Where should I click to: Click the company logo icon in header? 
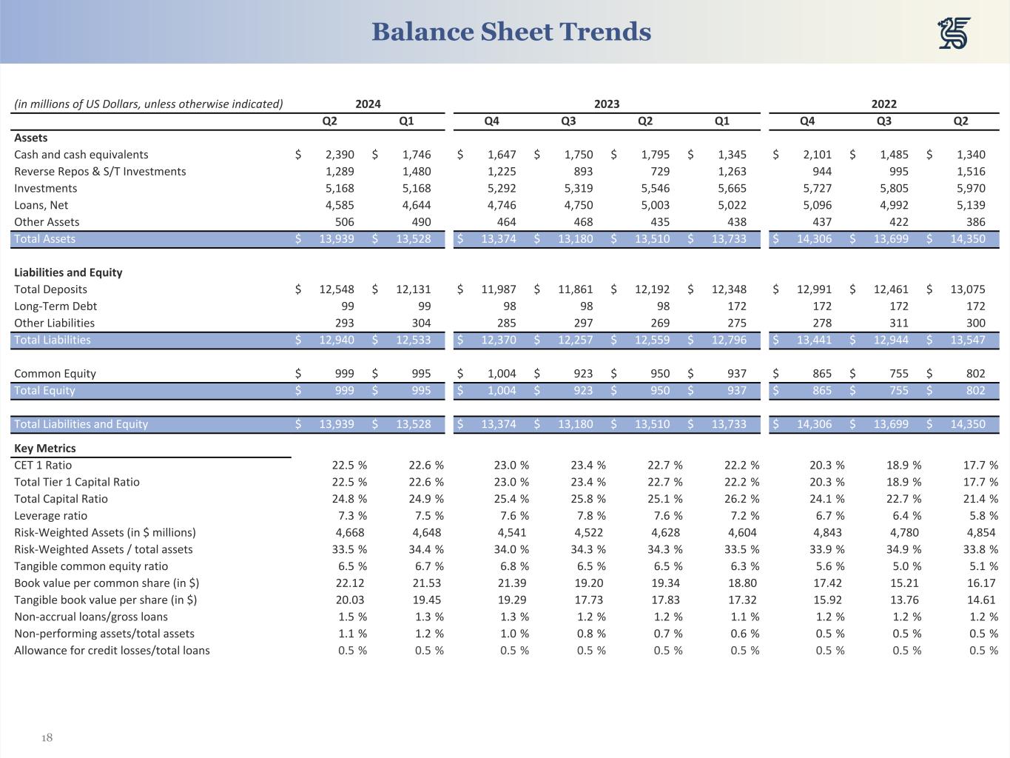[954, 33]
